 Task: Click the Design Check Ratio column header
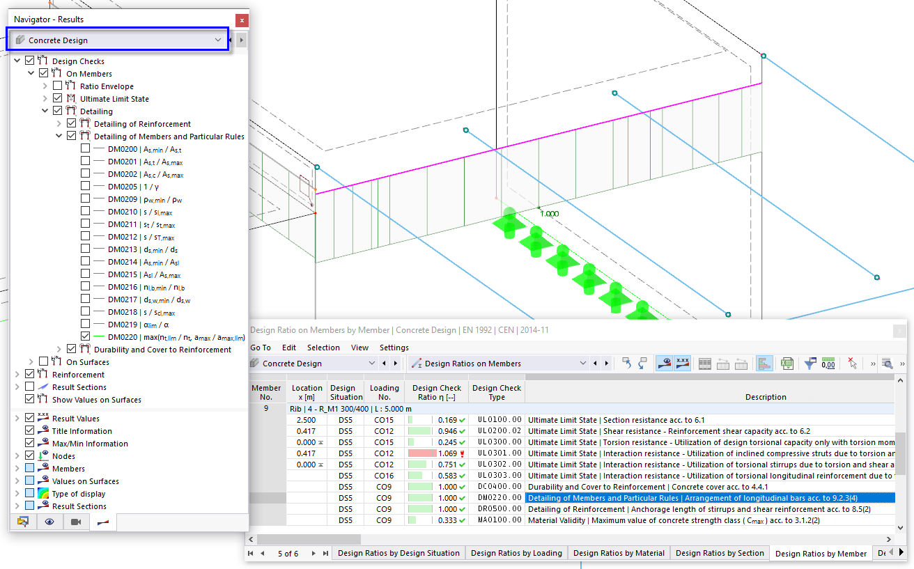436,392
